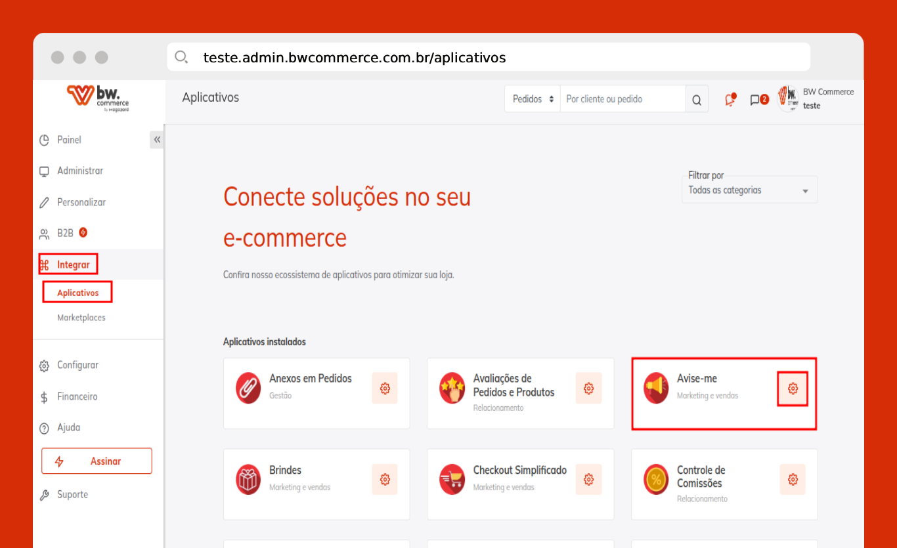
Task: Open Filtrar por categories dropdown
Action: tap(750, 190)
